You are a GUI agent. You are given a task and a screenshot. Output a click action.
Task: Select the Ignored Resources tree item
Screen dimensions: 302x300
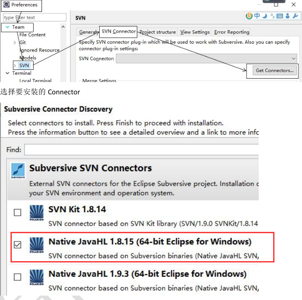[x=39, y=50]
